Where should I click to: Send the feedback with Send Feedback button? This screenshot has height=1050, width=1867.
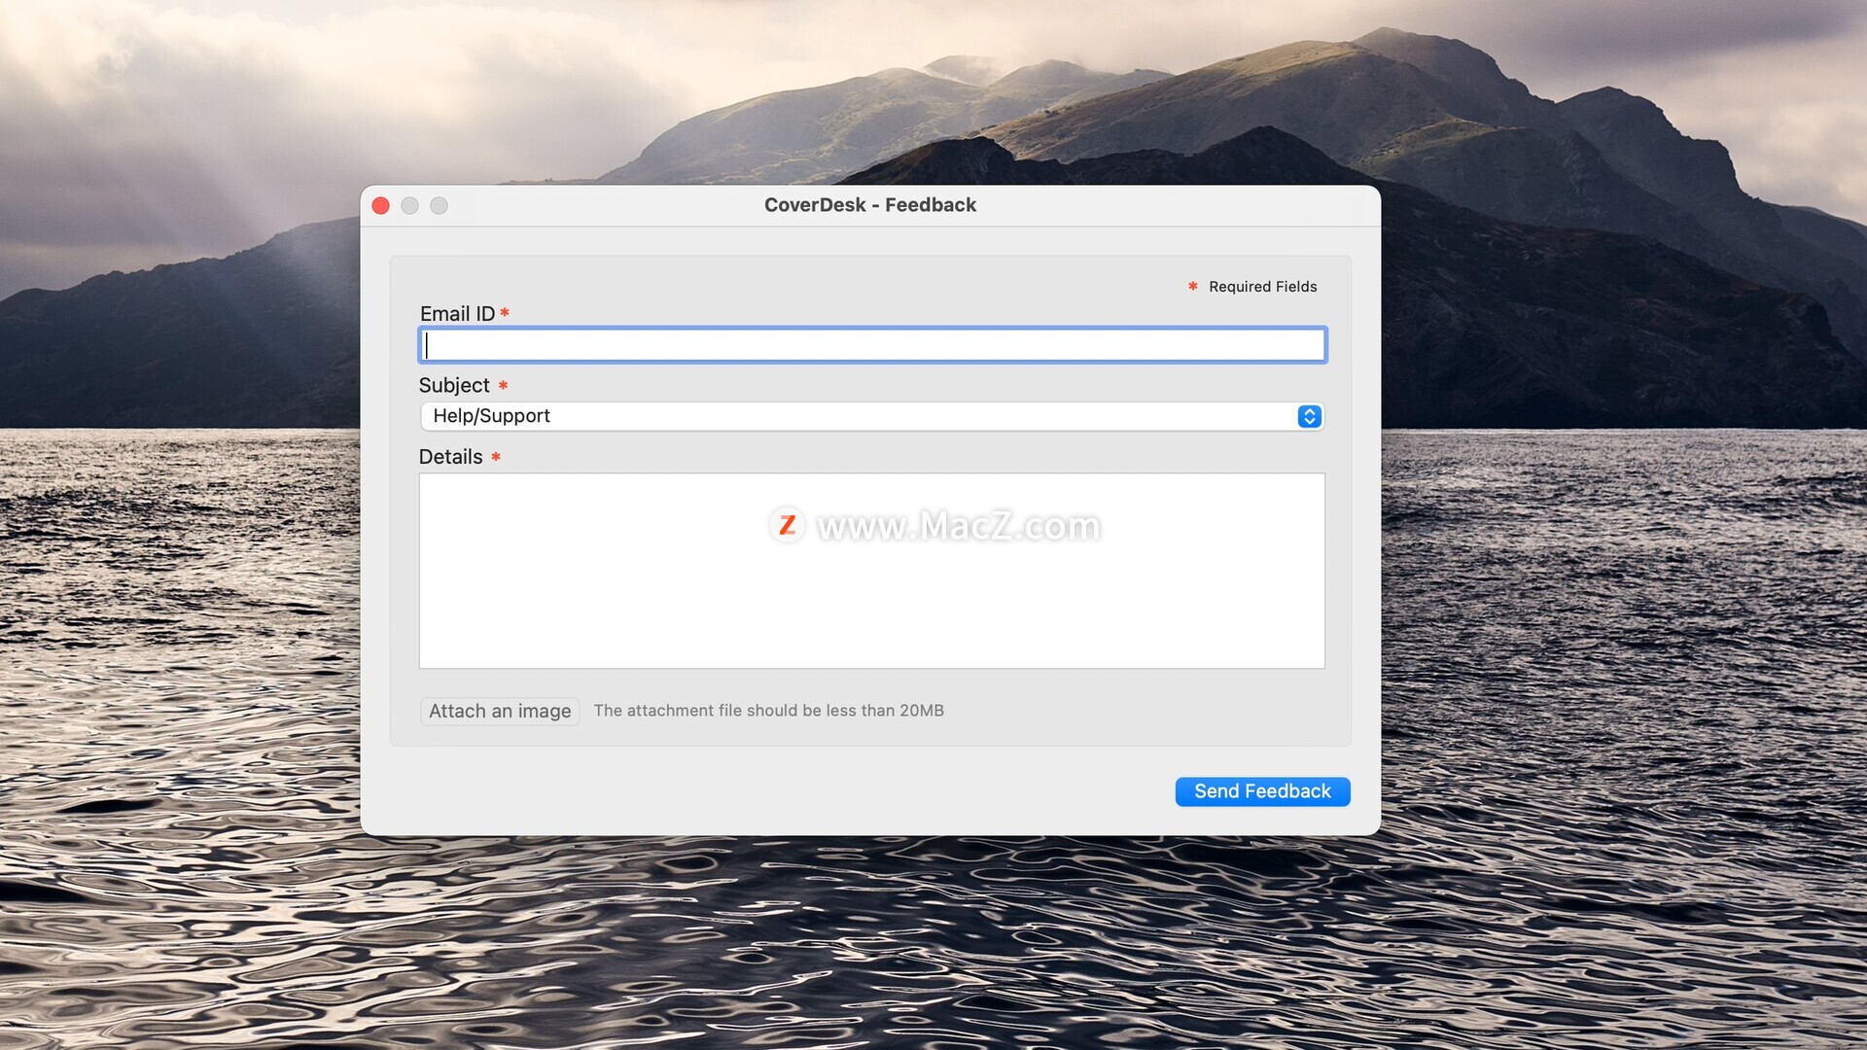tap(1262, 791)
